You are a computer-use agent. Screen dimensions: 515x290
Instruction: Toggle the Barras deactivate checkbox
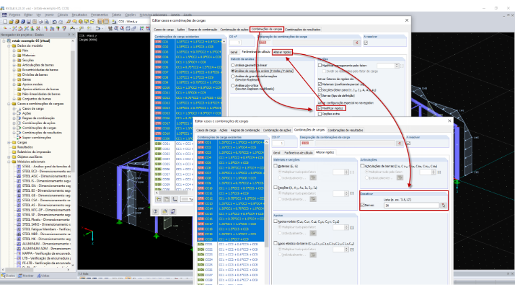click(x=363, y=205)
